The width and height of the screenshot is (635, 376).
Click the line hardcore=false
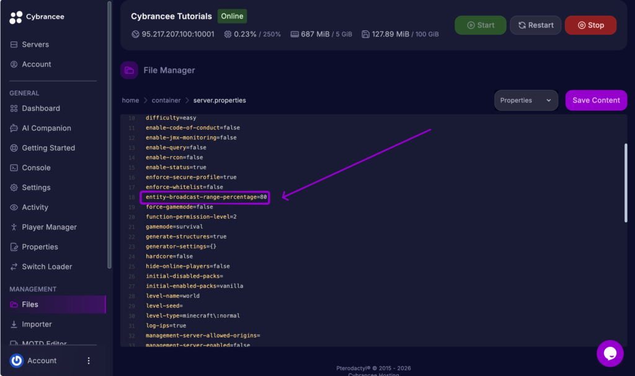click(x=169, y=256)
